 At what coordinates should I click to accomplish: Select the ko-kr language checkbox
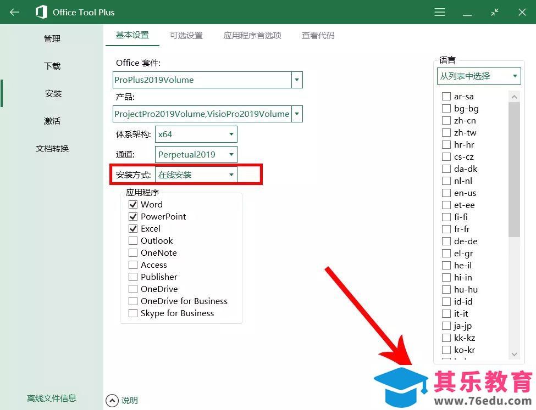pos(446,350)
